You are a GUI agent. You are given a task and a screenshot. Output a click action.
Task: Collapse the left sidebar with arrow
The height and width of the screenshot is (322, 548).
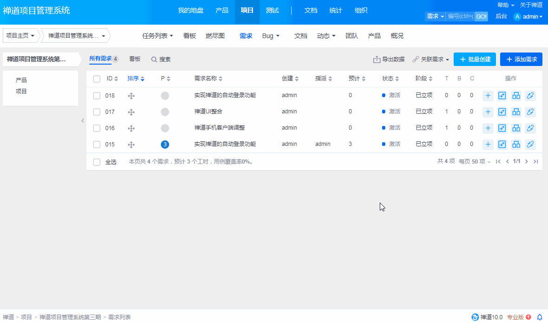pos(83,120)
